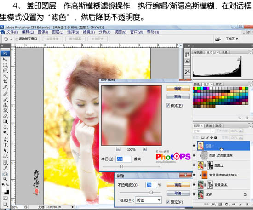This screenshot has height=210, width=253.
Task: Click the layer style fx icon
Action: (x=213, y=204)
